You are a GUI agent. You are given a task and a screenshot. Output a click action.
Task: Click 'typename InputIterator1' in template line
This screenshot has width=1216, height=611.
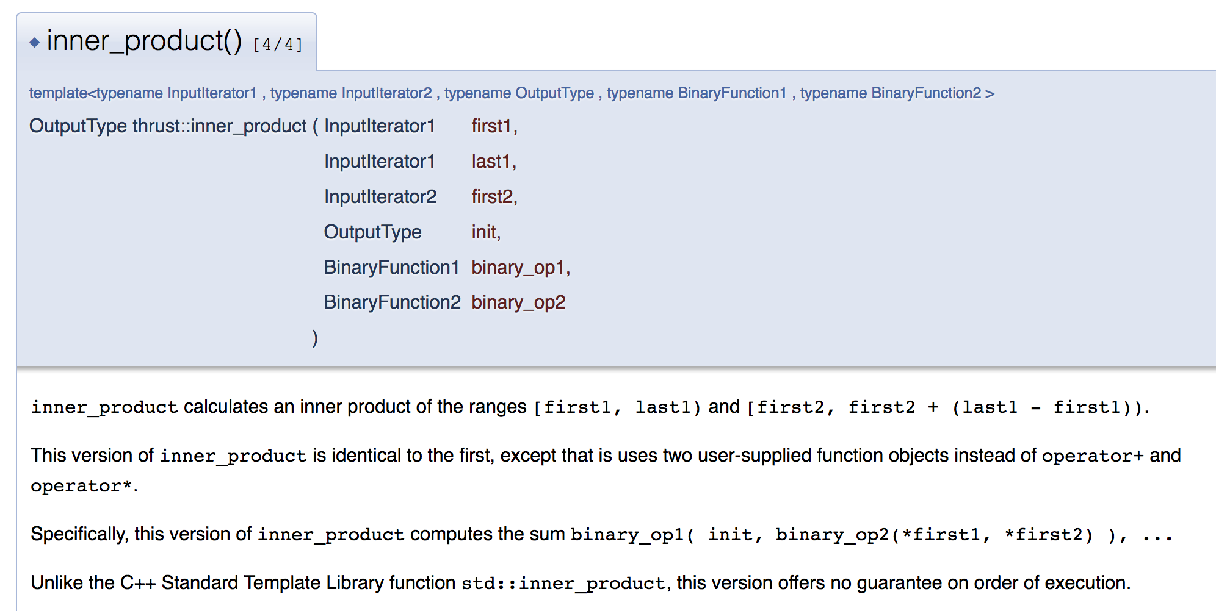(176, 93)
